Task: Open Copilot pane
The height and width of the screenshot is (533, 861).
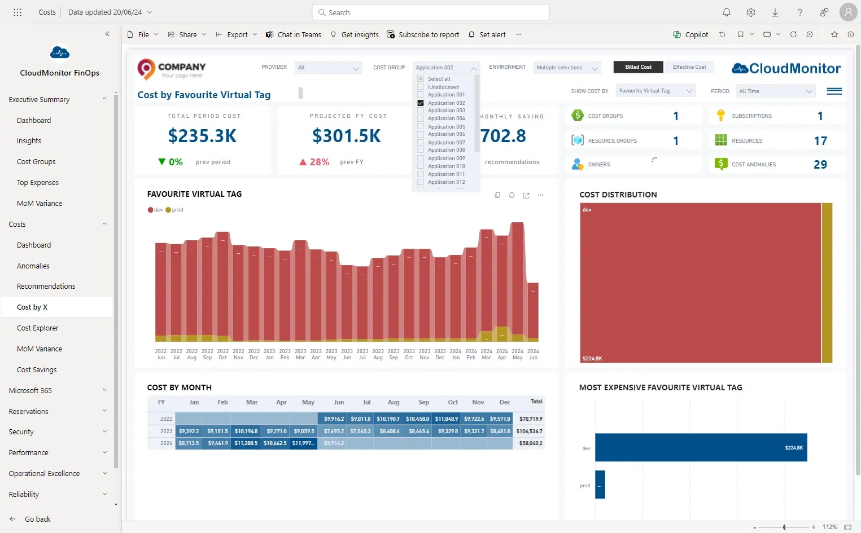Action: tap(690, 34)
